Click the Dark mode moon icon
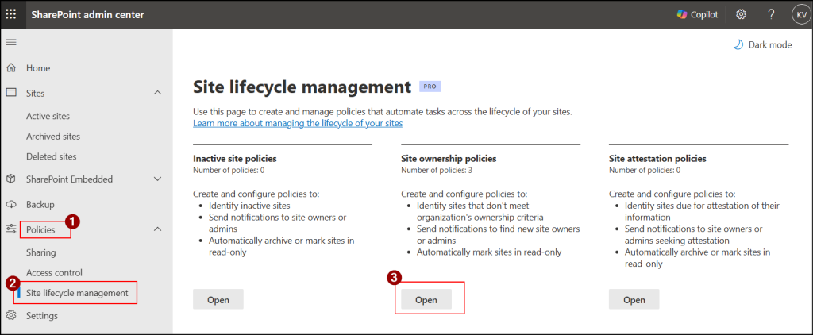813x335 pixels. [738, 45]
